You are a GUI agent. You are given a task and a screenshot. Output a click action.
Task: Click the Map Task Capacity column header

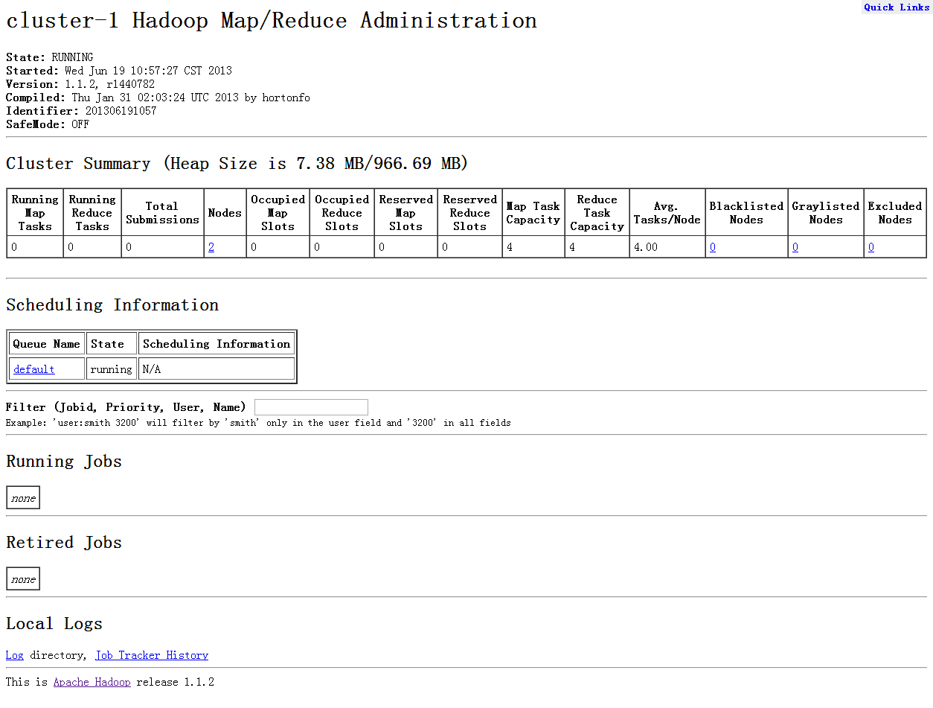point(533,213)
